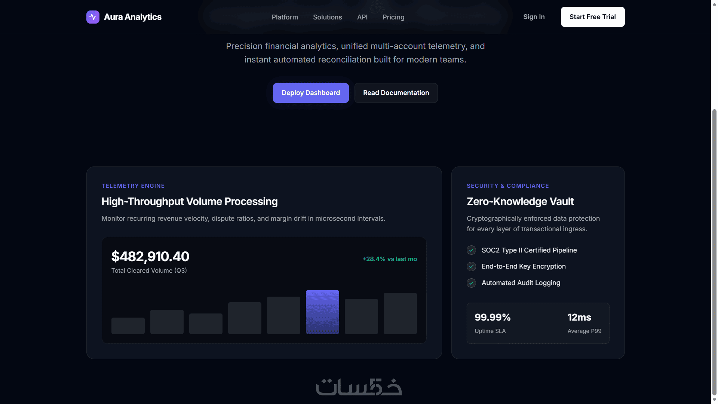Click the 99.99% Uptime SLA stat
The height and width of the screenshot is (404, 718).
492,323
